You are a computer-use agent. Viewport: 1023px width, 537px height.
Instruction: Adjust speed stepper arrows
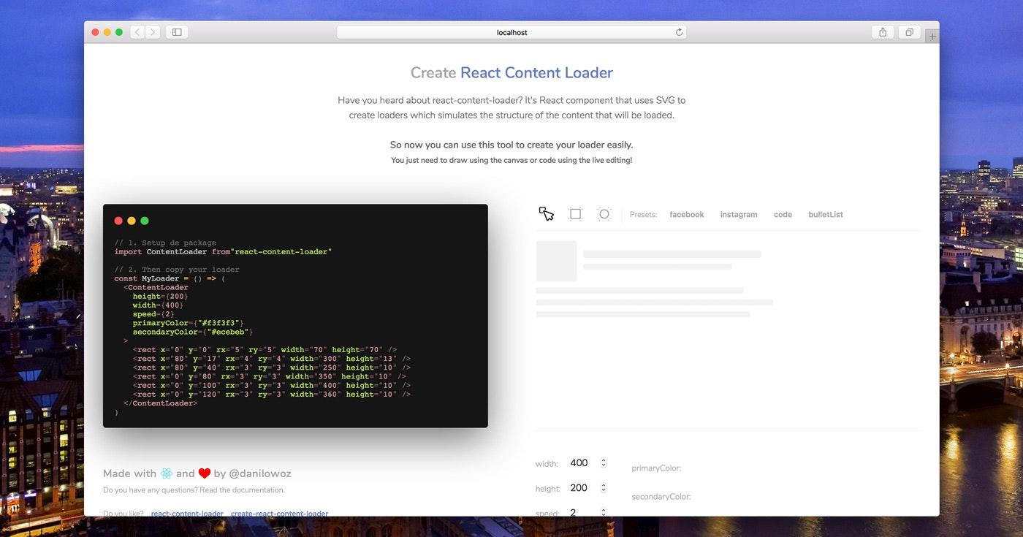pyautogui.click(x=604, y=513)
